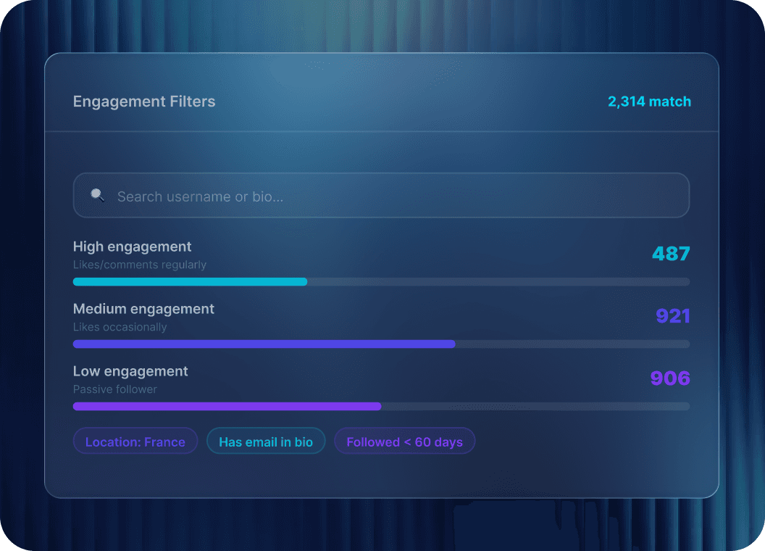
Task: Select the Low engagement label
Action: click(x=130, y=371)
